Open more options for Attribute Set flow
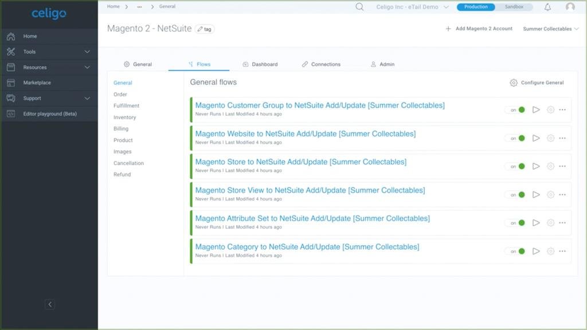Screen dimensions: 587x330 [x=562, y=223]
